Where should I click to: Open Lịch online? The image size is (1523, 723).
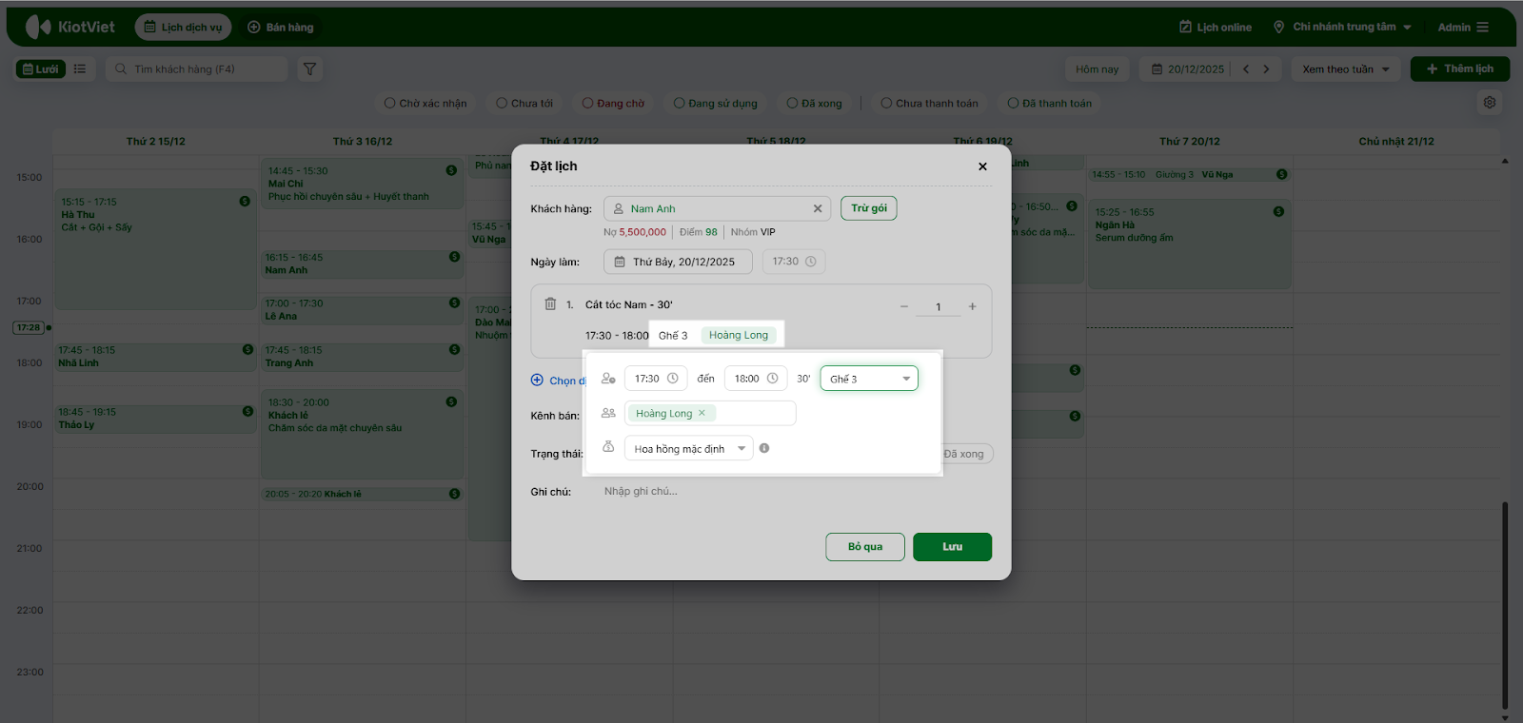tap(1216, 27)
